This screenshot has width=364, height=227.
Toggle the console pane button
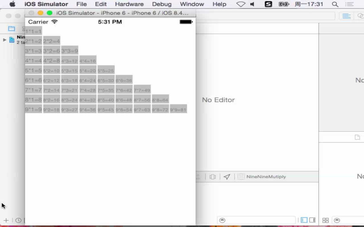tap(312, 220)
